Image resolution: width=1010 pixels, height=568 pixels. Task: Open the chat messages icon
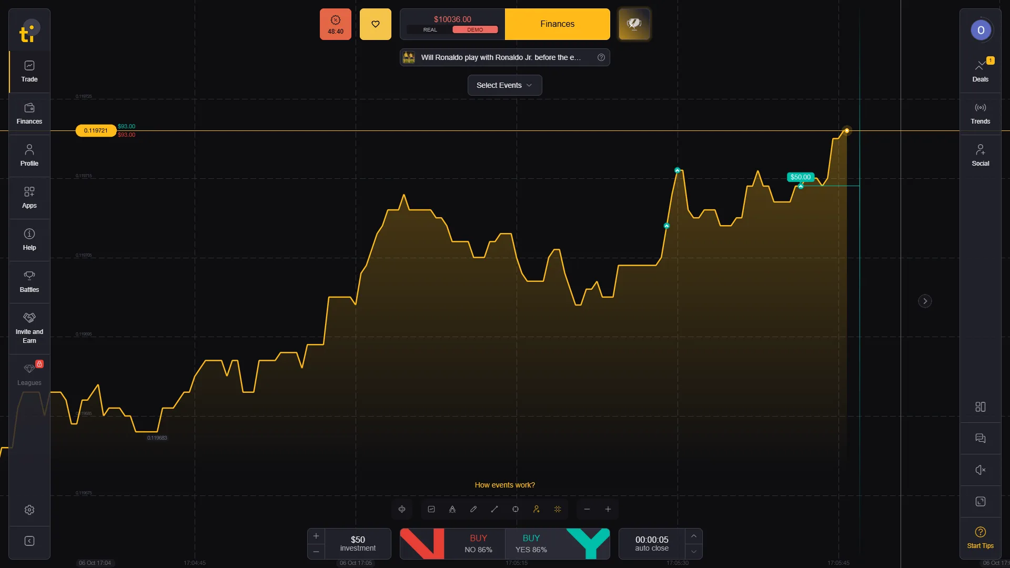980,438
